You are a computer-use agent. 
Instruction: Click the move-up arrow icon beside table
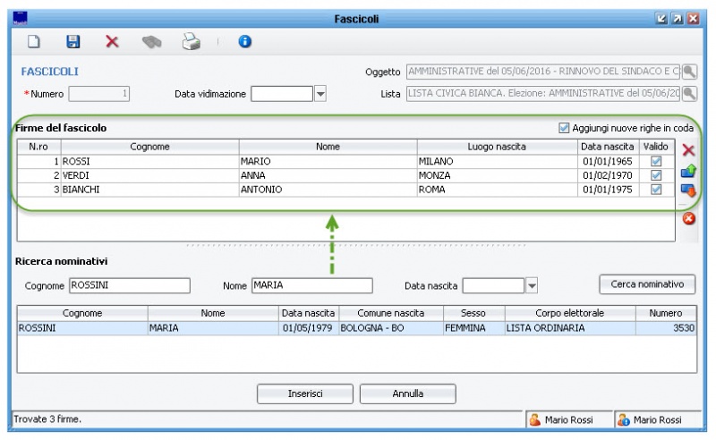[688, 170]
